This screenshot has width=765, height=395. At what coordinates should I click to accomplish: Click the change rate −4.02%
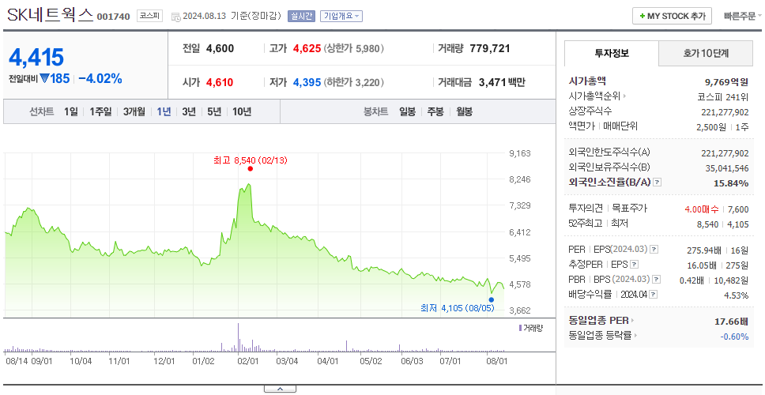100,78
